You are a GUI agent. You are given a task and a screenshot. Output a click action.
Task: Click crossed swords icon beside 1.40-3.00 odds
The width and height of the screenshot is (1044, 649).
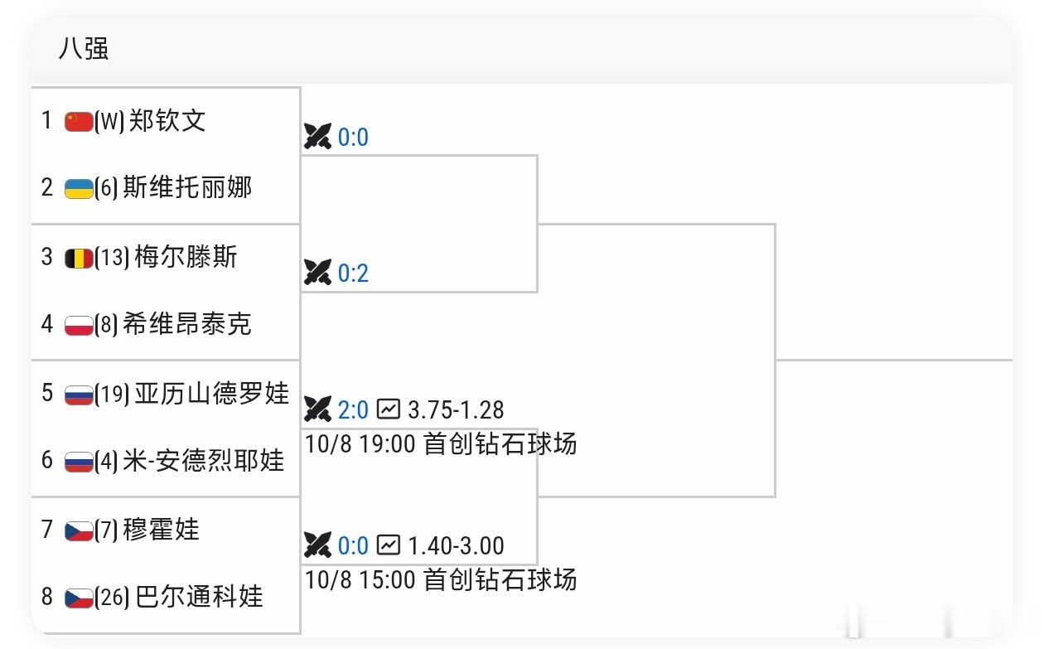point(317,545)
